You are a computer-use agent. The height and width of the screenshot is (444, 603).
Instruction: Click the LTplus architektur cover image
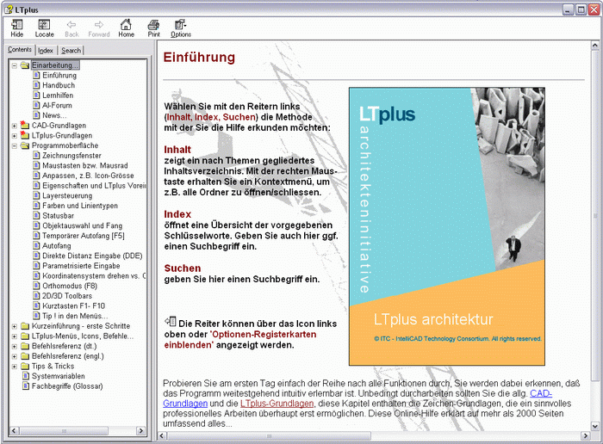447,226
